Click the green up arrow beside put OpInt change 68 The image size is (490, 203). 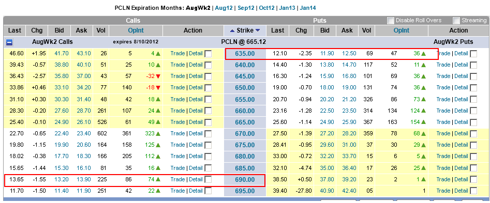click(423, 134)
